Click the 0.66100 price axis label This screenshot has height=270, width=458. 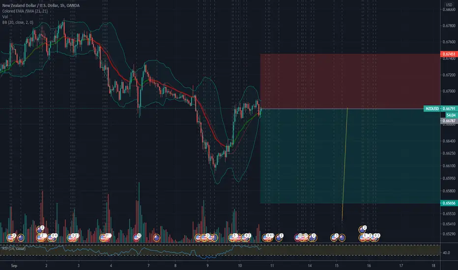click(x=449, y=166)
